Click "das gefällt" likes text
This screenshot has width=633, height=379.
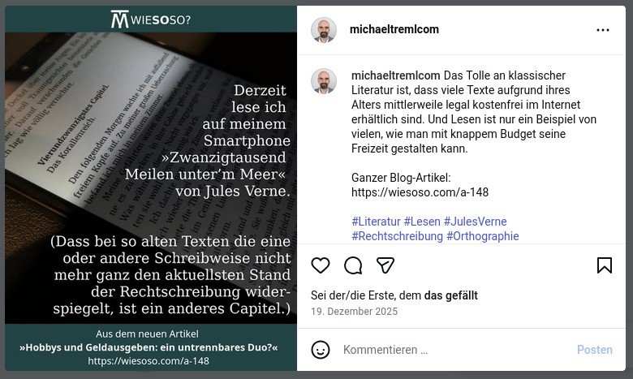451,295
